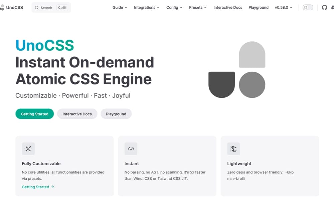
Task: Click the UnoCSS logo in navbar
Action: [12, 7]
